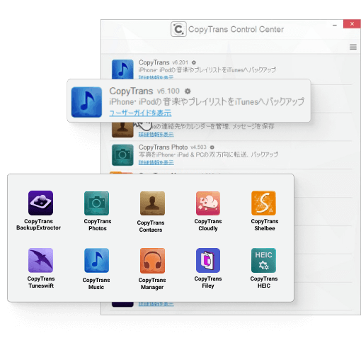Click the contacts silhouette icon in list
This screenshot has width=361, height=338.
click(122, 130)
